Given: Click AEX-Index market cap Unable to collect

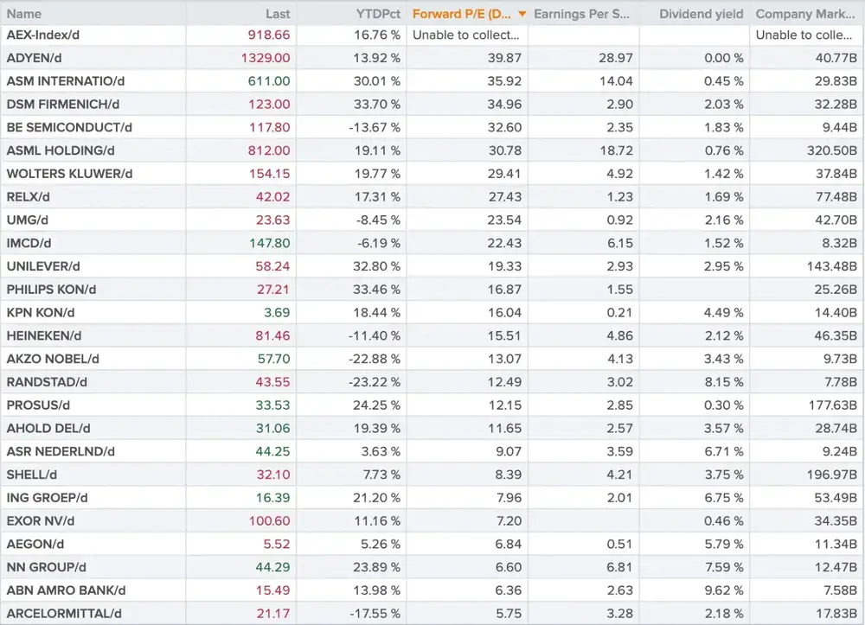Looking at the screenshot, I should [x=804, y=35].
